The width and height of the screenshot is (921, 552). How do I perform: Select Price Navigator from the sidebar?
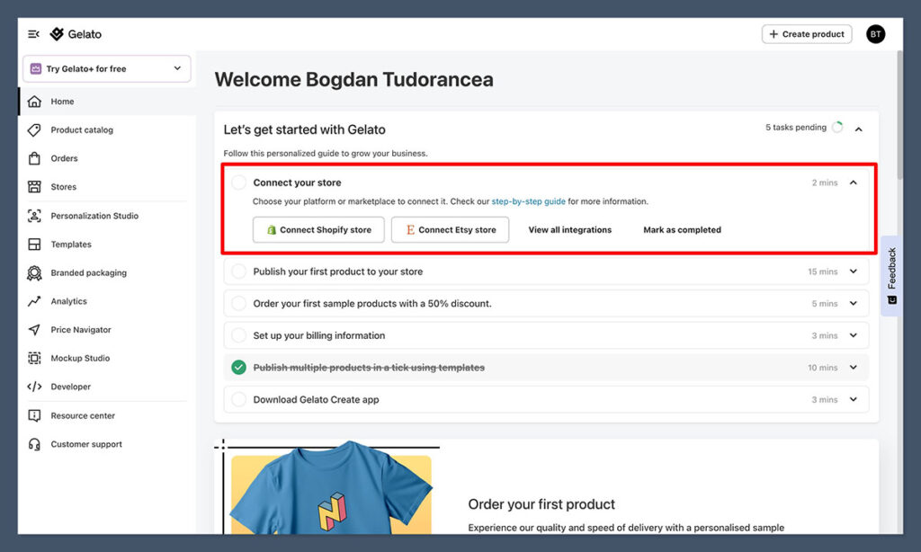click(x=80, y=330)
